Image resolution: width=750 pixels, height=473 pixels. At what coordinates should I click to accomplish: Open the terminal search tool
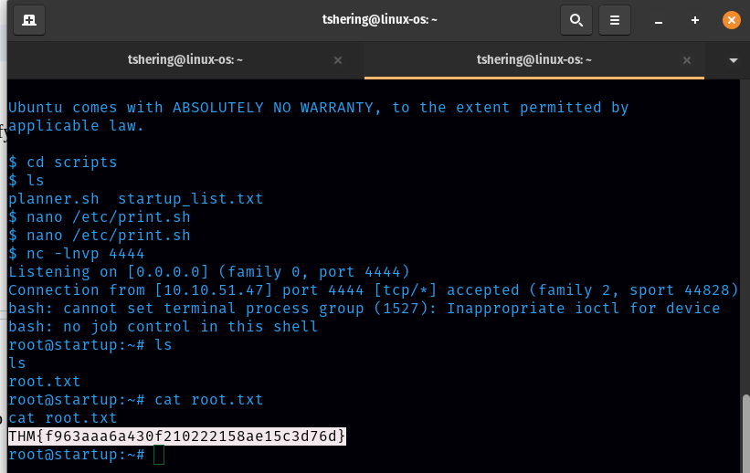click(x=576, y=19)
